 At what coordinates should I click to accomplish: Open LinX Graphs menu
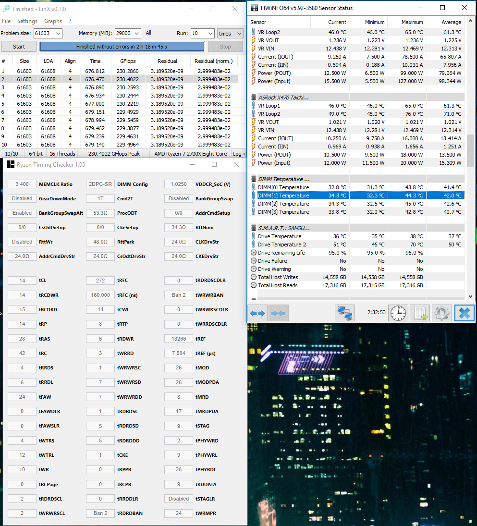tap(53, 21)
